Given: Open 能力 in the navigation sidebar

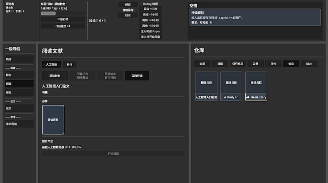Looking at the screenshot, I should click(19, 75).
